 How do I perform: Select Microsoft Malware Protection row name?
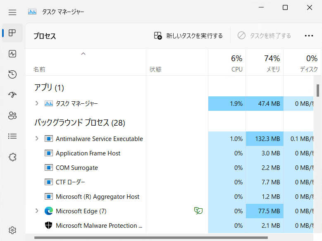[x=99, y=226]
